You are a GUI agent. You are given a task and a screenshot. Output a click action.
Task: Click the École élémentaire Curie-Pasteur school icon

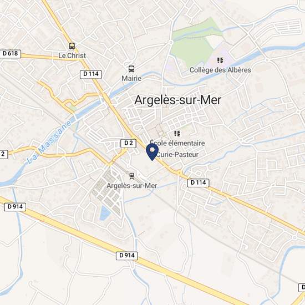[x=177, y=134]
